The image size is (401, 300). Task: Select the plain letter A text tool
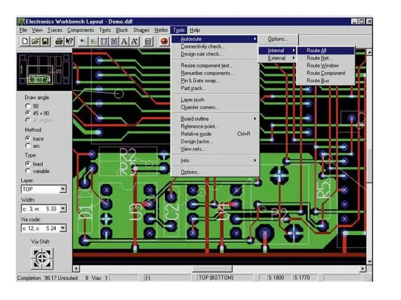124,41
